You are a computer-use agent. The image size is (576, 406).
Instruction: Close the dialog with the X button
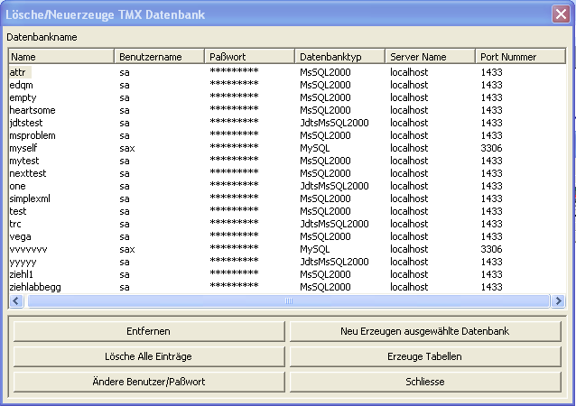(x=560, y=14)
